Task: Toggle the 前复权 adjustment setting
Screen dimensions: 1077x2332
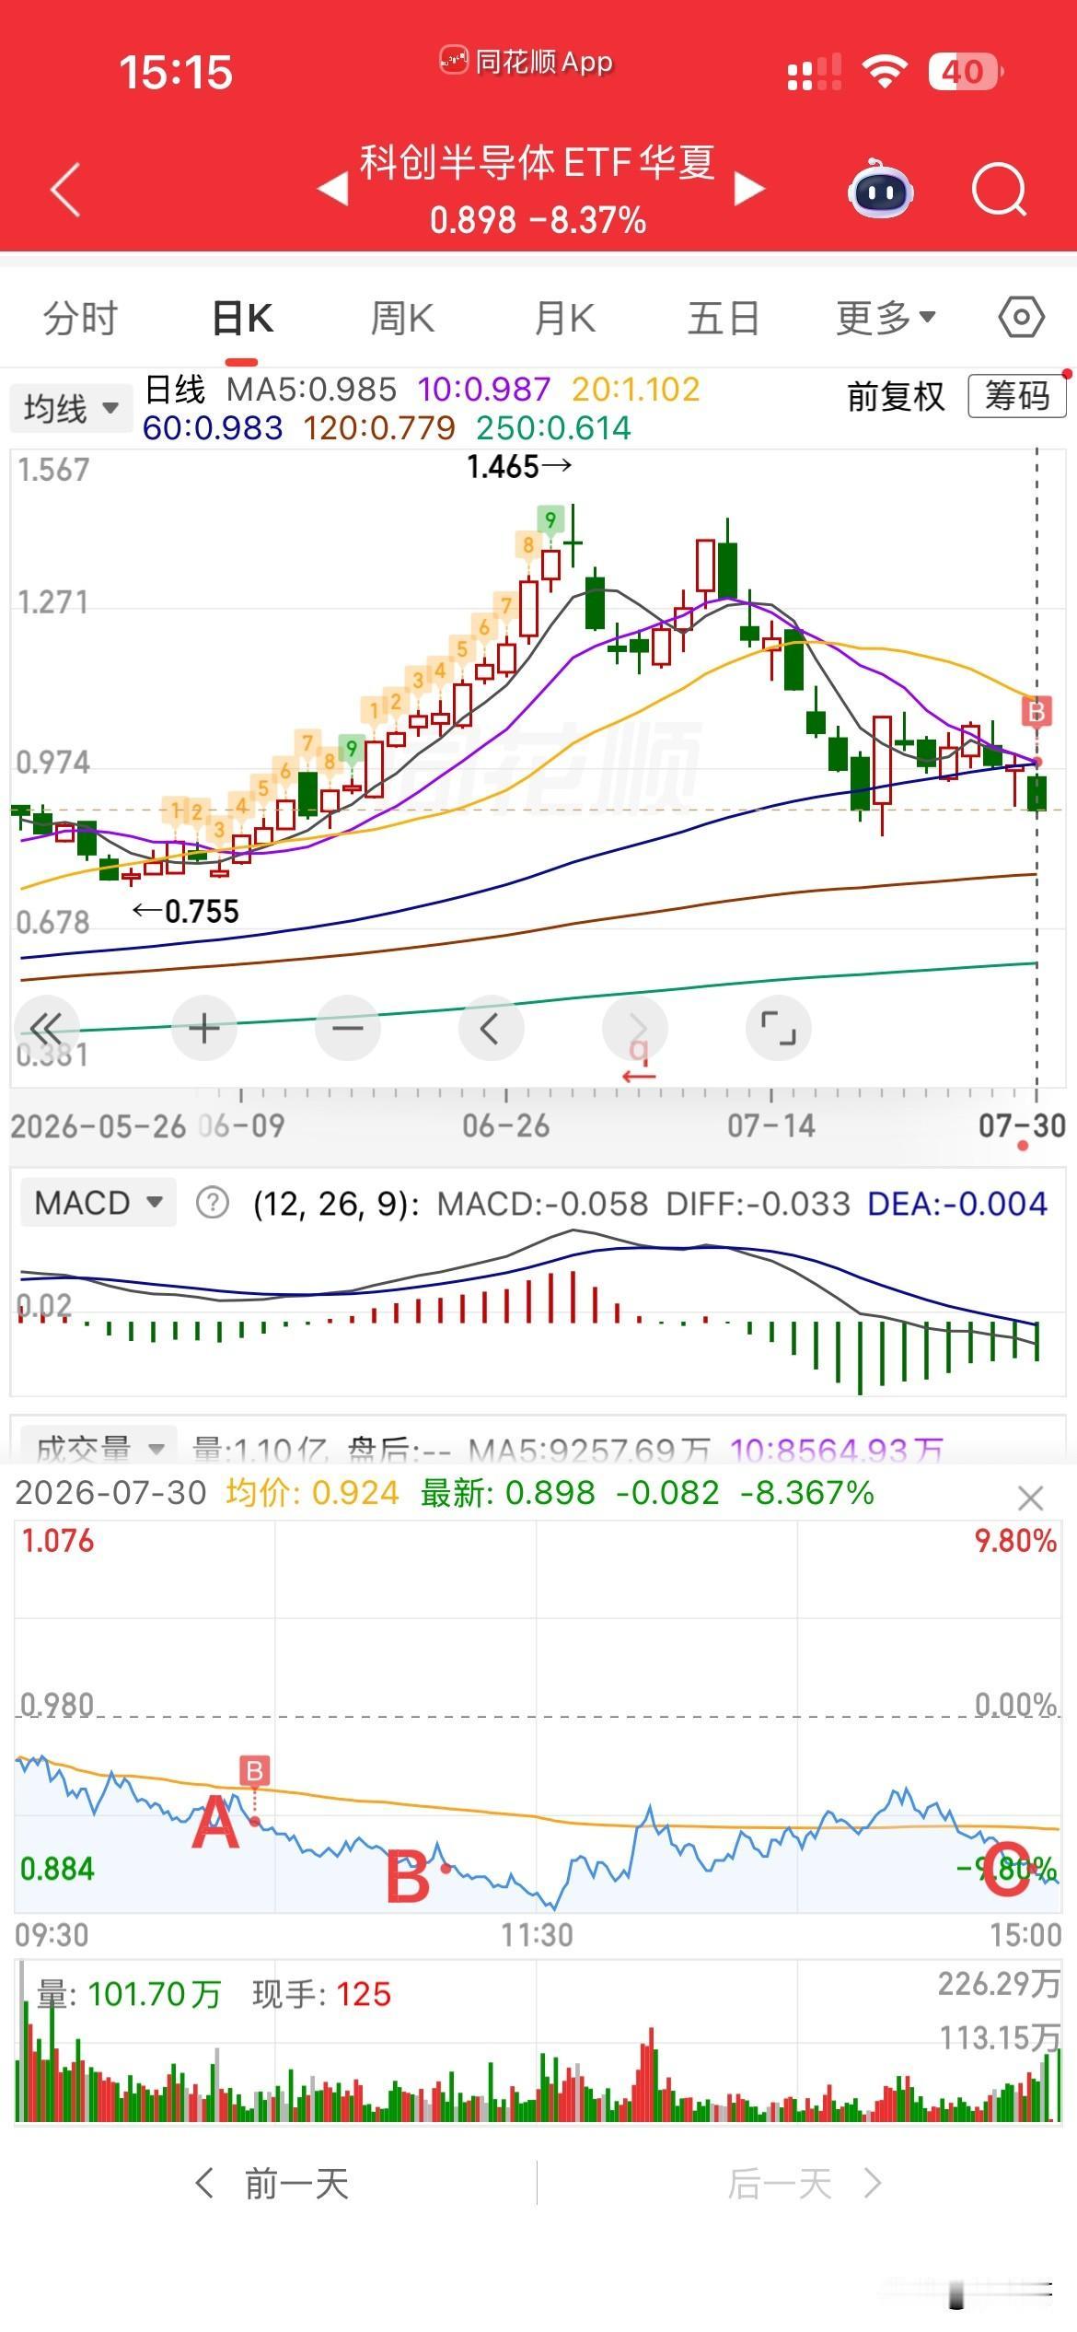Action: (896, 396)
